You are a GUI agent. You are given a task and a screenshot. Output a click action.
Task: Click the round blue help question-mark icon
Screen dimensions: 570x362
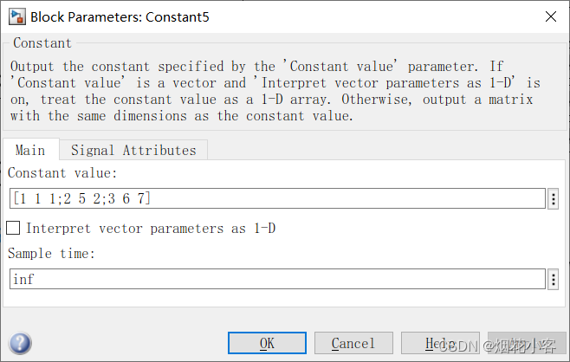coord(21,343)
